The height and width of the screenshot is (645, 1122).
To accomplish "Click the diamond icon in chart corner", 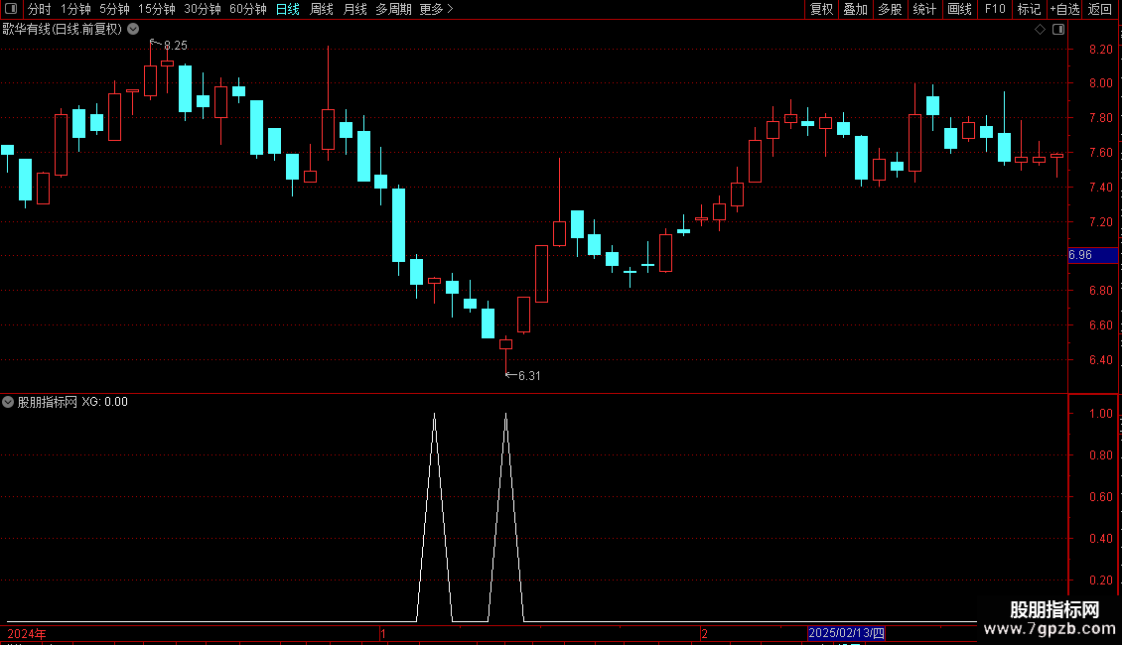I will (x=1040, y=29).
